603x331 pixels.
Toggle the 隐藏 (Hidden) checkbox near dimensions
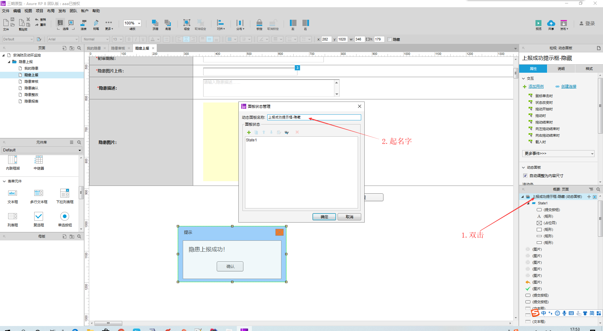(389, 39)
